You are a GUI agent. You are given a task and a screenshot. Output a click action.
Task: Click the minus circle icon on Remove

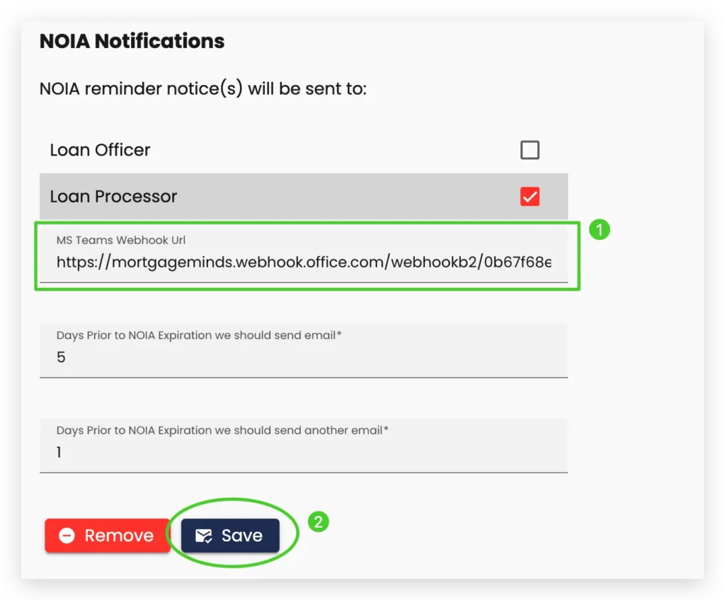tap(67, 536)
